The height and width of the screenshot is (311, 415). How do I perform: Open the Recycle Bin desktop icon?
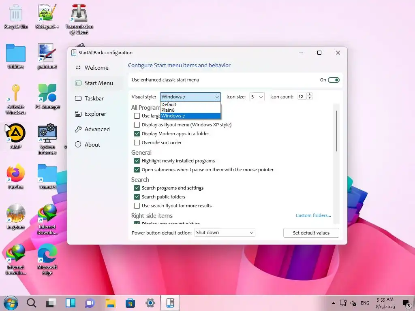(x=16, y=16)
